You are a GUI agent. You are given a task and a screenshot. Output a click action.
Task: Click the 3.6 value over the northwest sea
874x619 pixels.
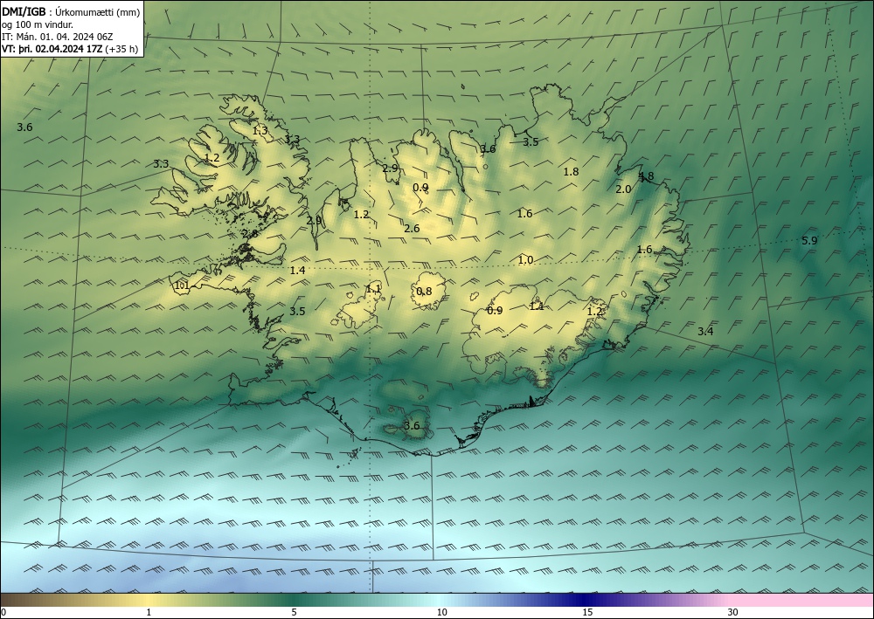click(24, 127)
